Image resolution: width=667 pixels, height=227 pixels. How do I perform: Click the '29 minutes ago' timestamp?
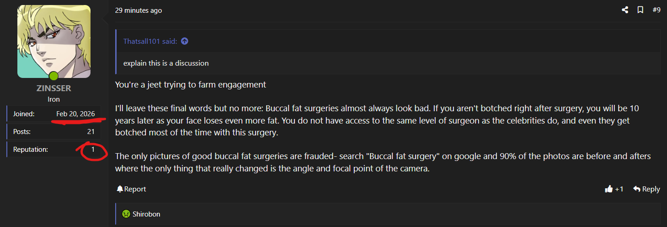tap(139, 10)
